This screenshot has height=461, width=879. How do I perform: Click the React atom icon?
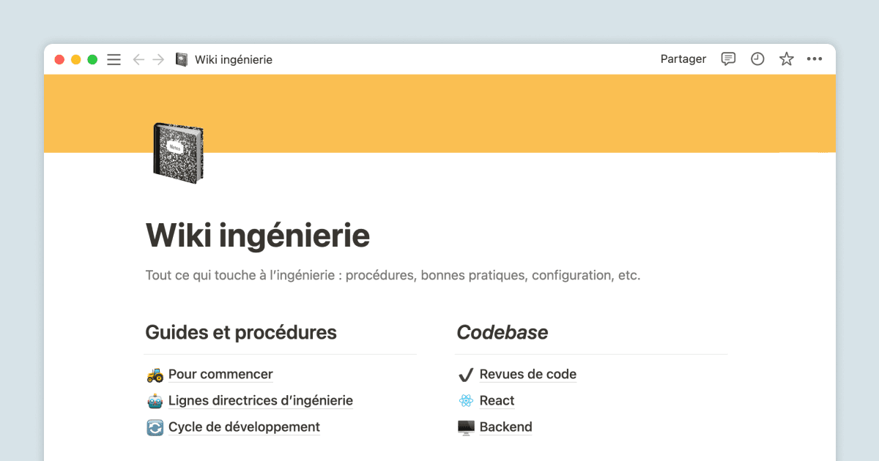click(466, 400)
